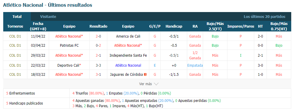293x111 pixels.
Task: Click the Empatada RA cell
Action: [x=195, y=65]
